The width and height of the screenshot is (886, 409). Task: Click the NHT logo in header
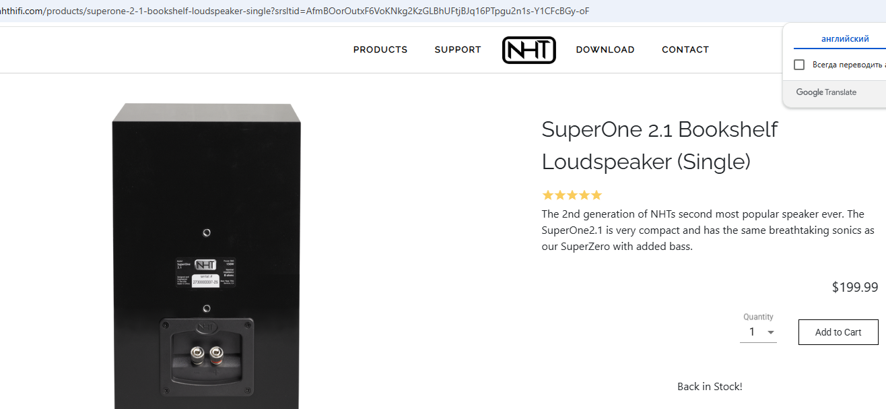point(529,50)
